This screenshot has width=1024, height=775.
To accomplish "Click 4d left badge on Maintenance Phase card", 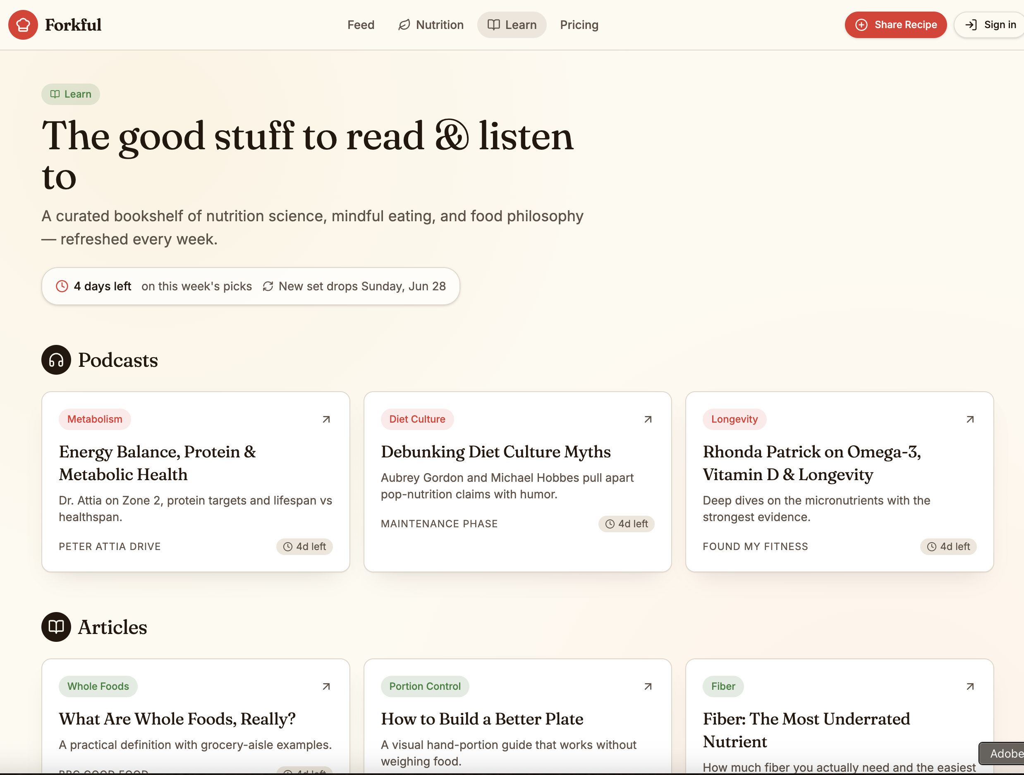I will click(x=626, y=524).
